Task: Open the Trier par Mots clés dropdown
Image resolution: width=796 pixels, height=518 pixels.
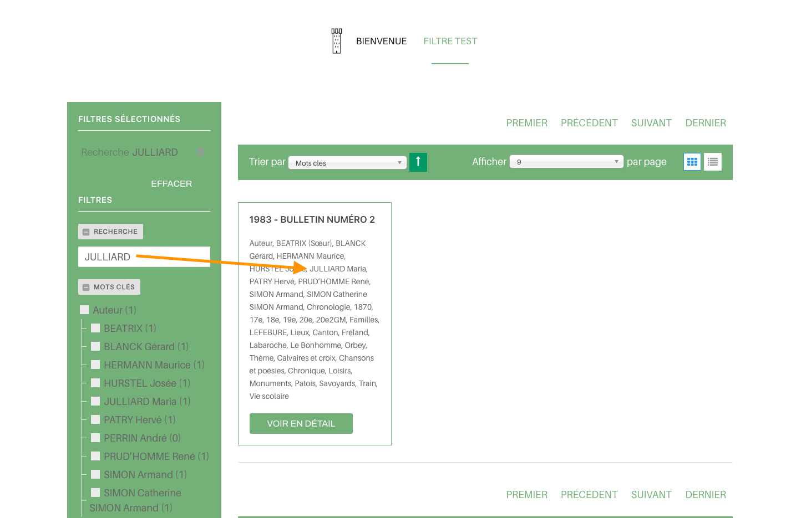Action: [347, 162]
